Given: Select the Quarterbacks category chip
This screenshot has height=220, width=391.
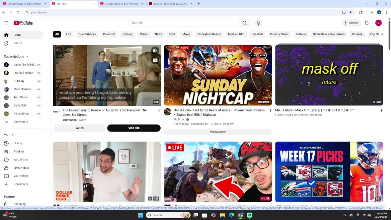Looking at the screenshot, I should 87,34.
